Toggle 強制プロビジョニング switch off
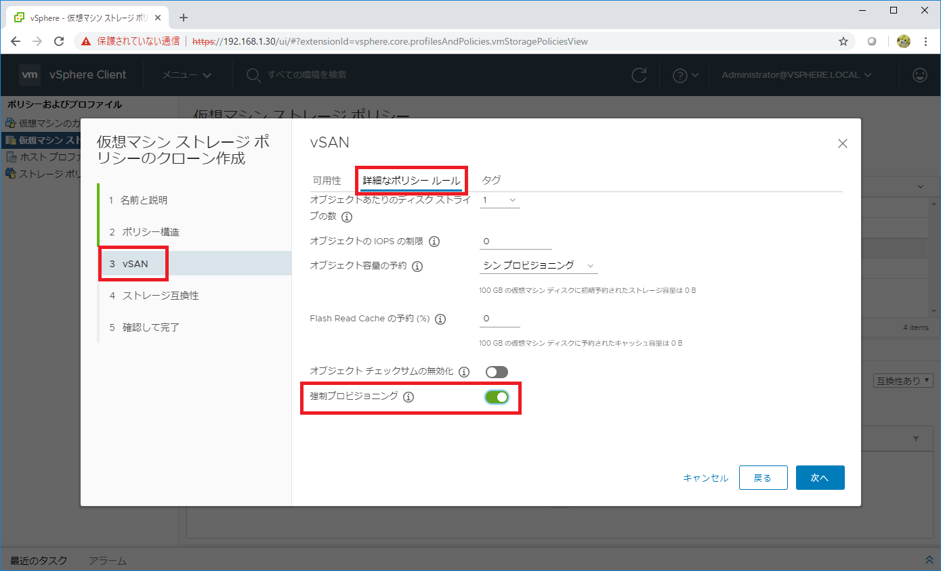 pos(497,397)
